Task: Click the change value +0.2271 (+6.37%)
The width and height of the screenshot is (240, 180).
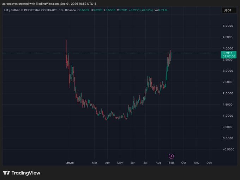Action: click(x=141, y=10)
